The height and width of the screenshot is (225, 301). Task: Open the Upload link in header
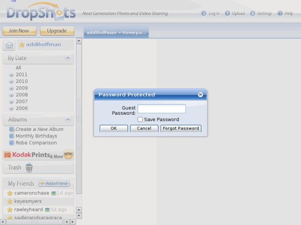pyautogui.click(x=238, y=13)
